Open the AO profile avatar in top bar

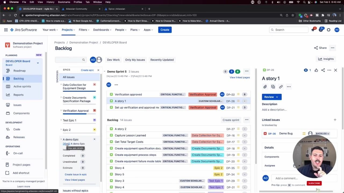click(337, 30)
